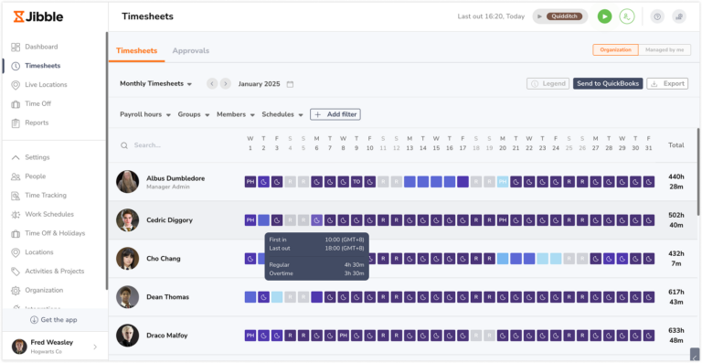
Task: Click the Timesheets clock icon in sidebar
Action: click(16, 66)
